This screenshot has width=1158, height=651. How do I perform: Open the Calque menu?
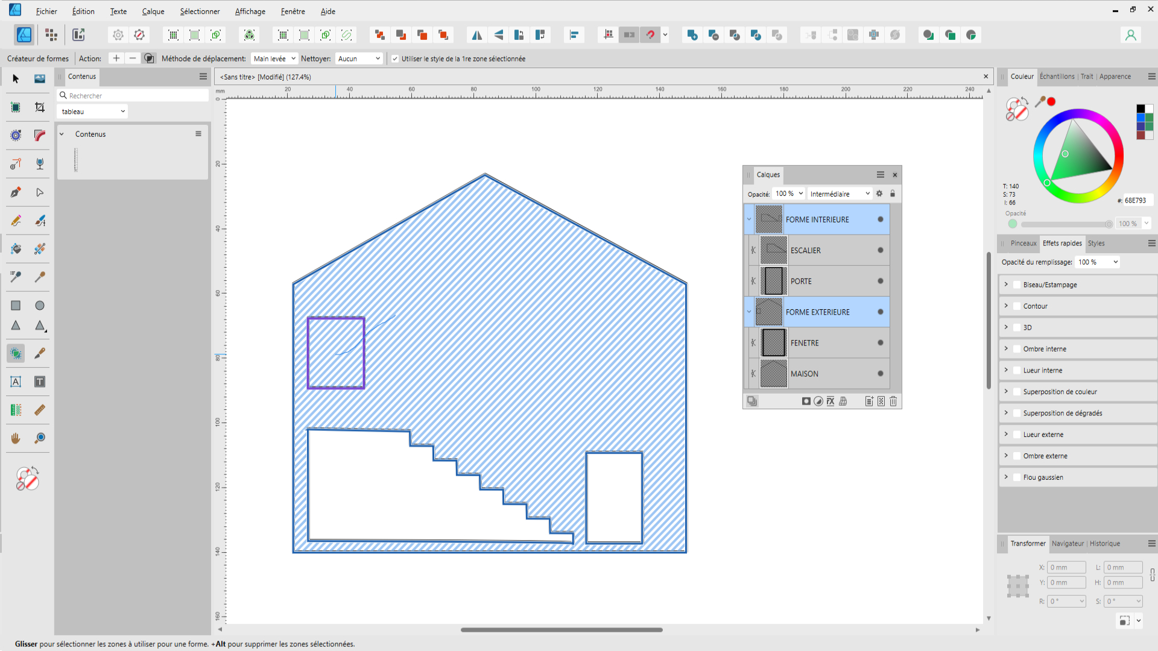pos(153,11)
